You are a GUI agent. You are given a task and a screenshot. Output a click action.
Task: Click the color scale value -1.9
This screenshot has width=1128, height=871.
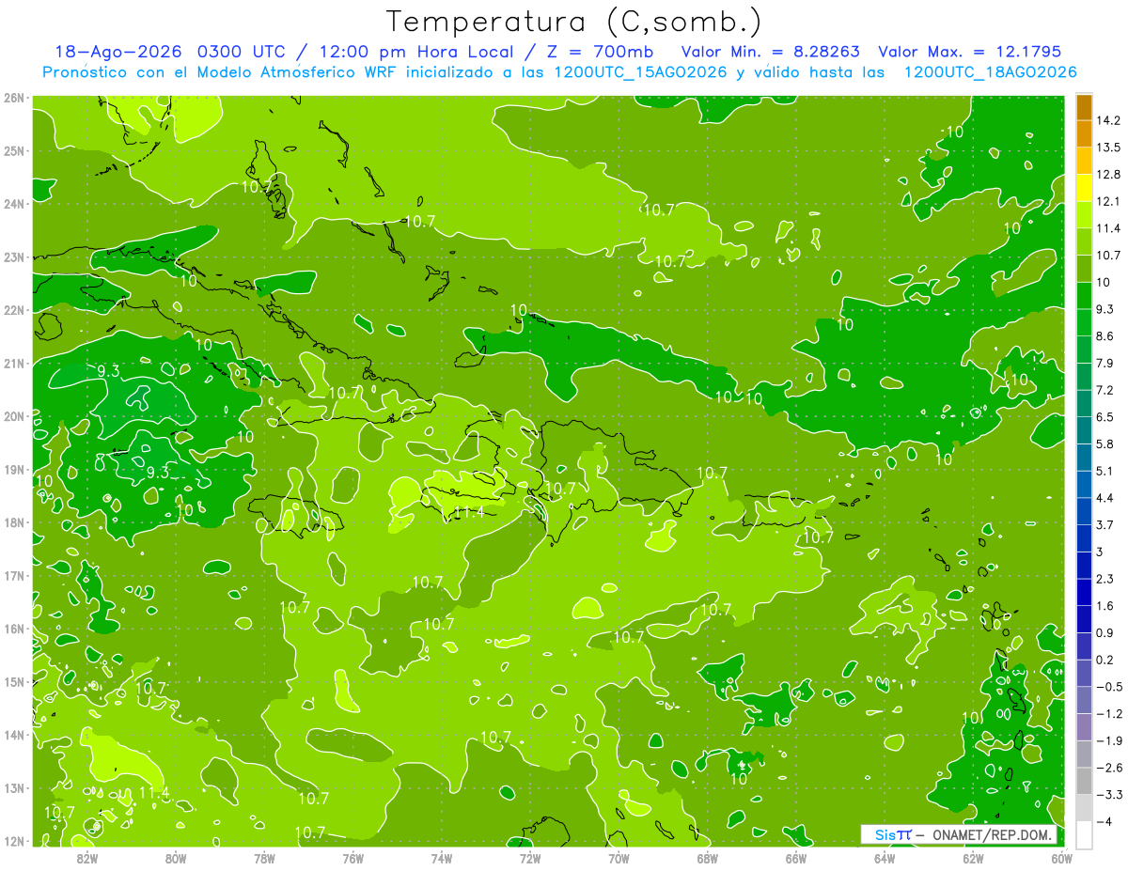click(x=1109, y=740)
